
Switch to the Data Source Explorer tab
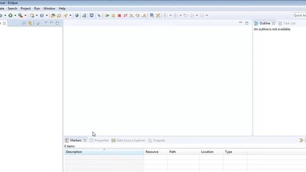(x=129, y=140)
